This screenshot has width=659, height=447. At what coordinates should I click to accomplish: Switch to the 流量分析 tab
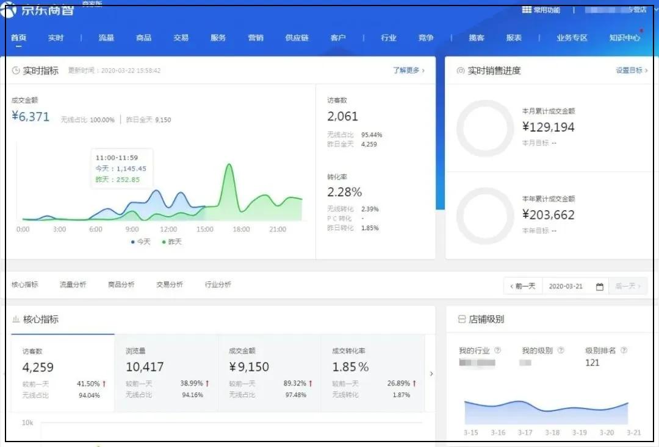tap(73, 284)
